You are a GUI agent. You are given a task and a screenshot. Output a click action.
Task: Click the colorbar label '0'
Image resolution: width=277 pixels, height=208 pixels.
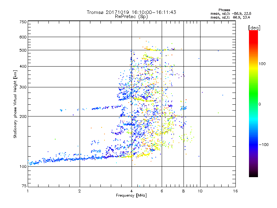tap(260, 104)
